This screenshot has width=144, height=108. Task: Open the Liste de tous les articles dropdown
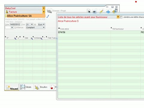pos(118,17)
